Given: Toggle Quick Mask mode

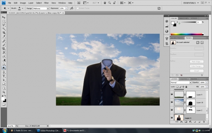Looking at the screenshot, I should click(4, 105).
